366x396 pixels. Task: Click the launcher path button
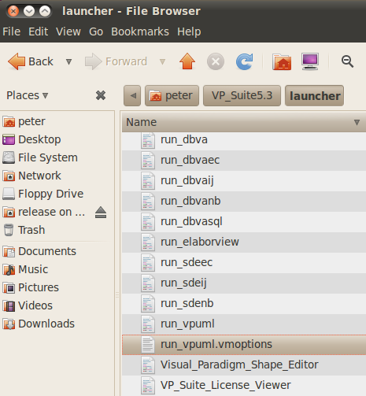coord(314,95)
